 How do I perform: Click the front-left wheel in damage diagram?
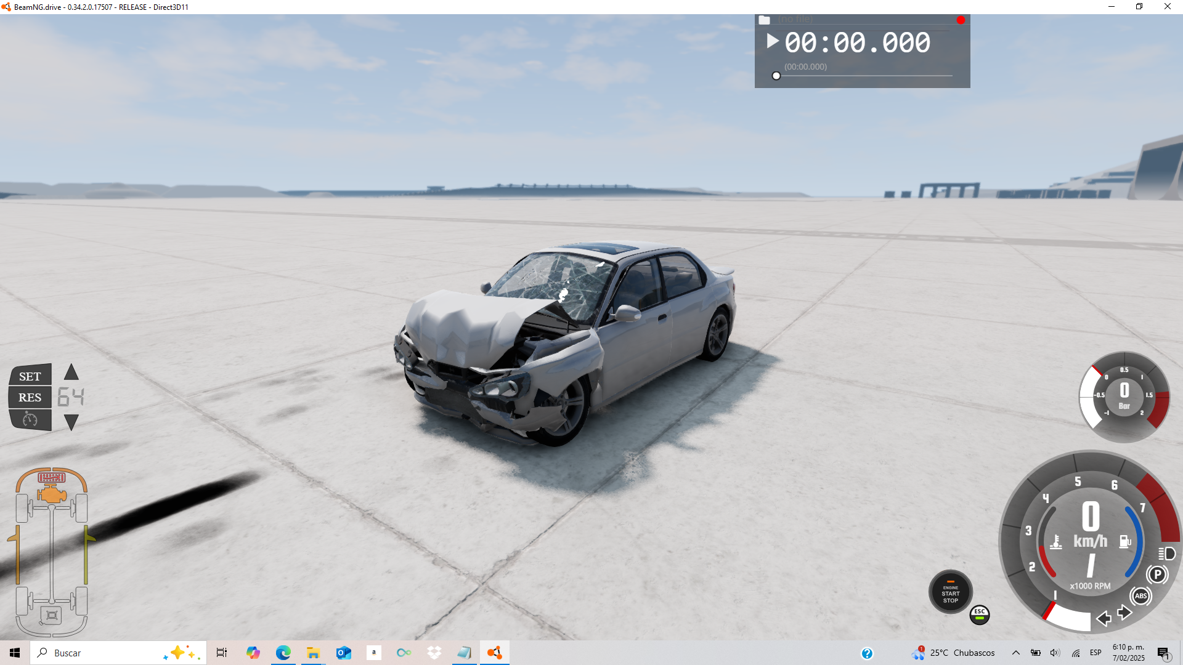[x=22, y=508]
